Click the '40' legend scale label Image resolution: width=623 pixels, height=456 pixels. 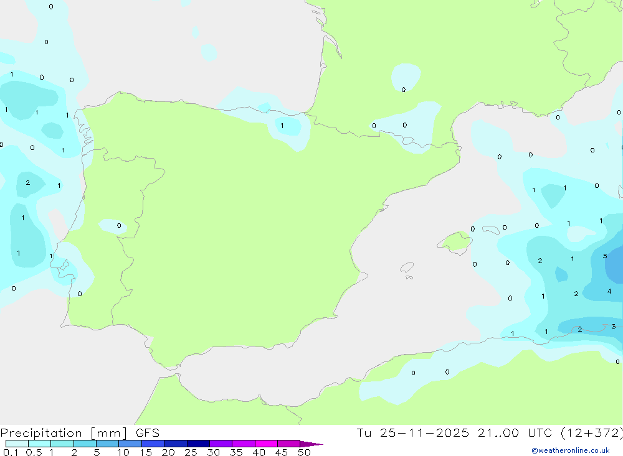tap(259, 452)
